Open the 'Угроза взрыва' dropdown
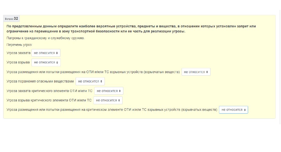 click(46, 62)
